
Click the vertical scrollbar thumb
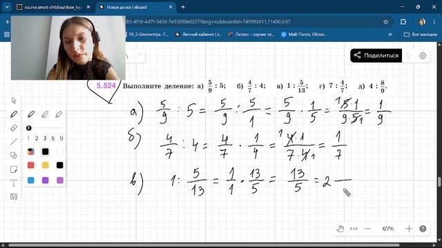pyautogui.click(x=439, y=182)
